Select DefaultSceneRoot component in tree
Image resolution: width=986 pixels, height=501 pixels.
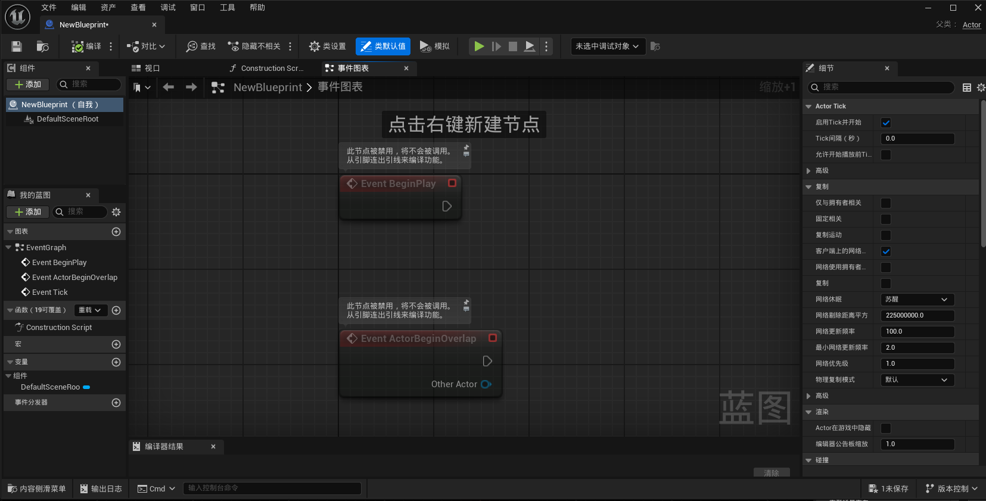pyautogui.click(x=67, y=119)
